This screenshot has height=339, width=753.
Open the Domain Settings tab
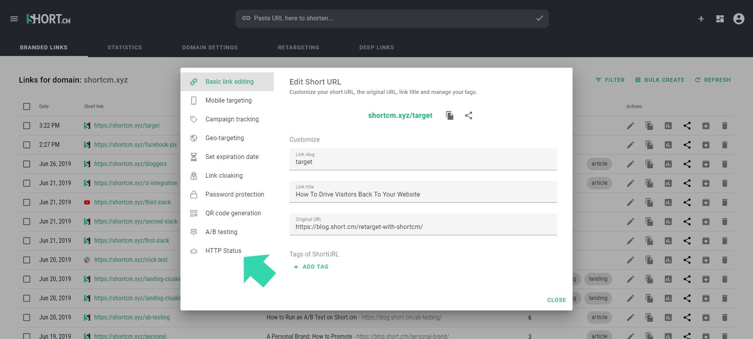point(210,47)
